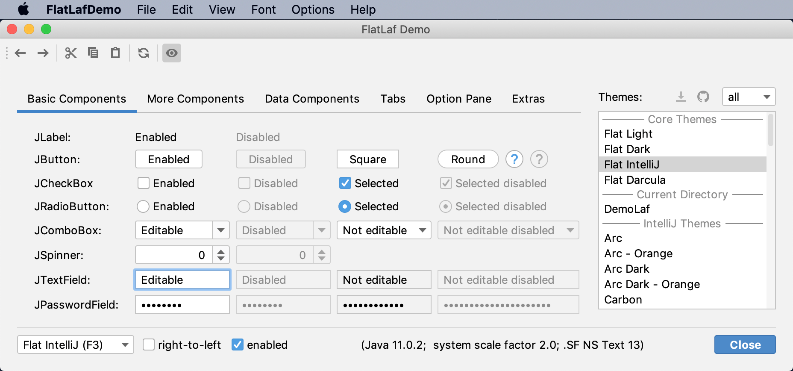Switch to the More Components tab
The width and height of the screenshot is (793, 371).
(196, 99)
